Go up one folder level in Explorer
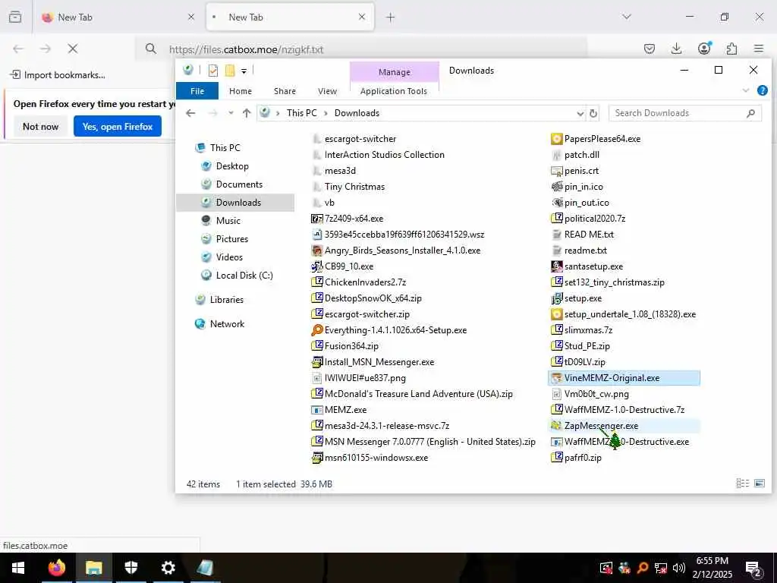This screenshot has height=583, width=777. (x=247, y=113)
